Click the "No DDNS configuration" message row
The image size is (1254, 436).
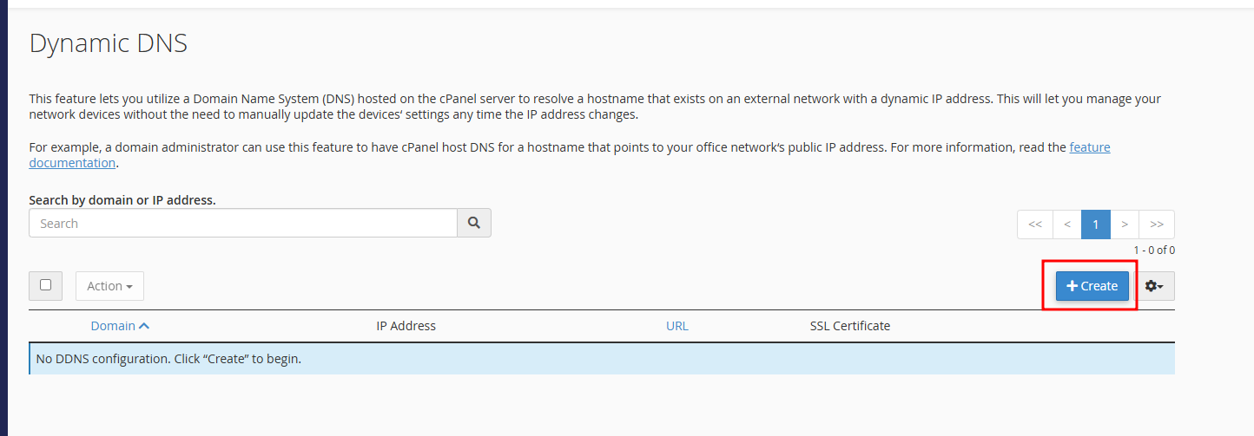602,358
